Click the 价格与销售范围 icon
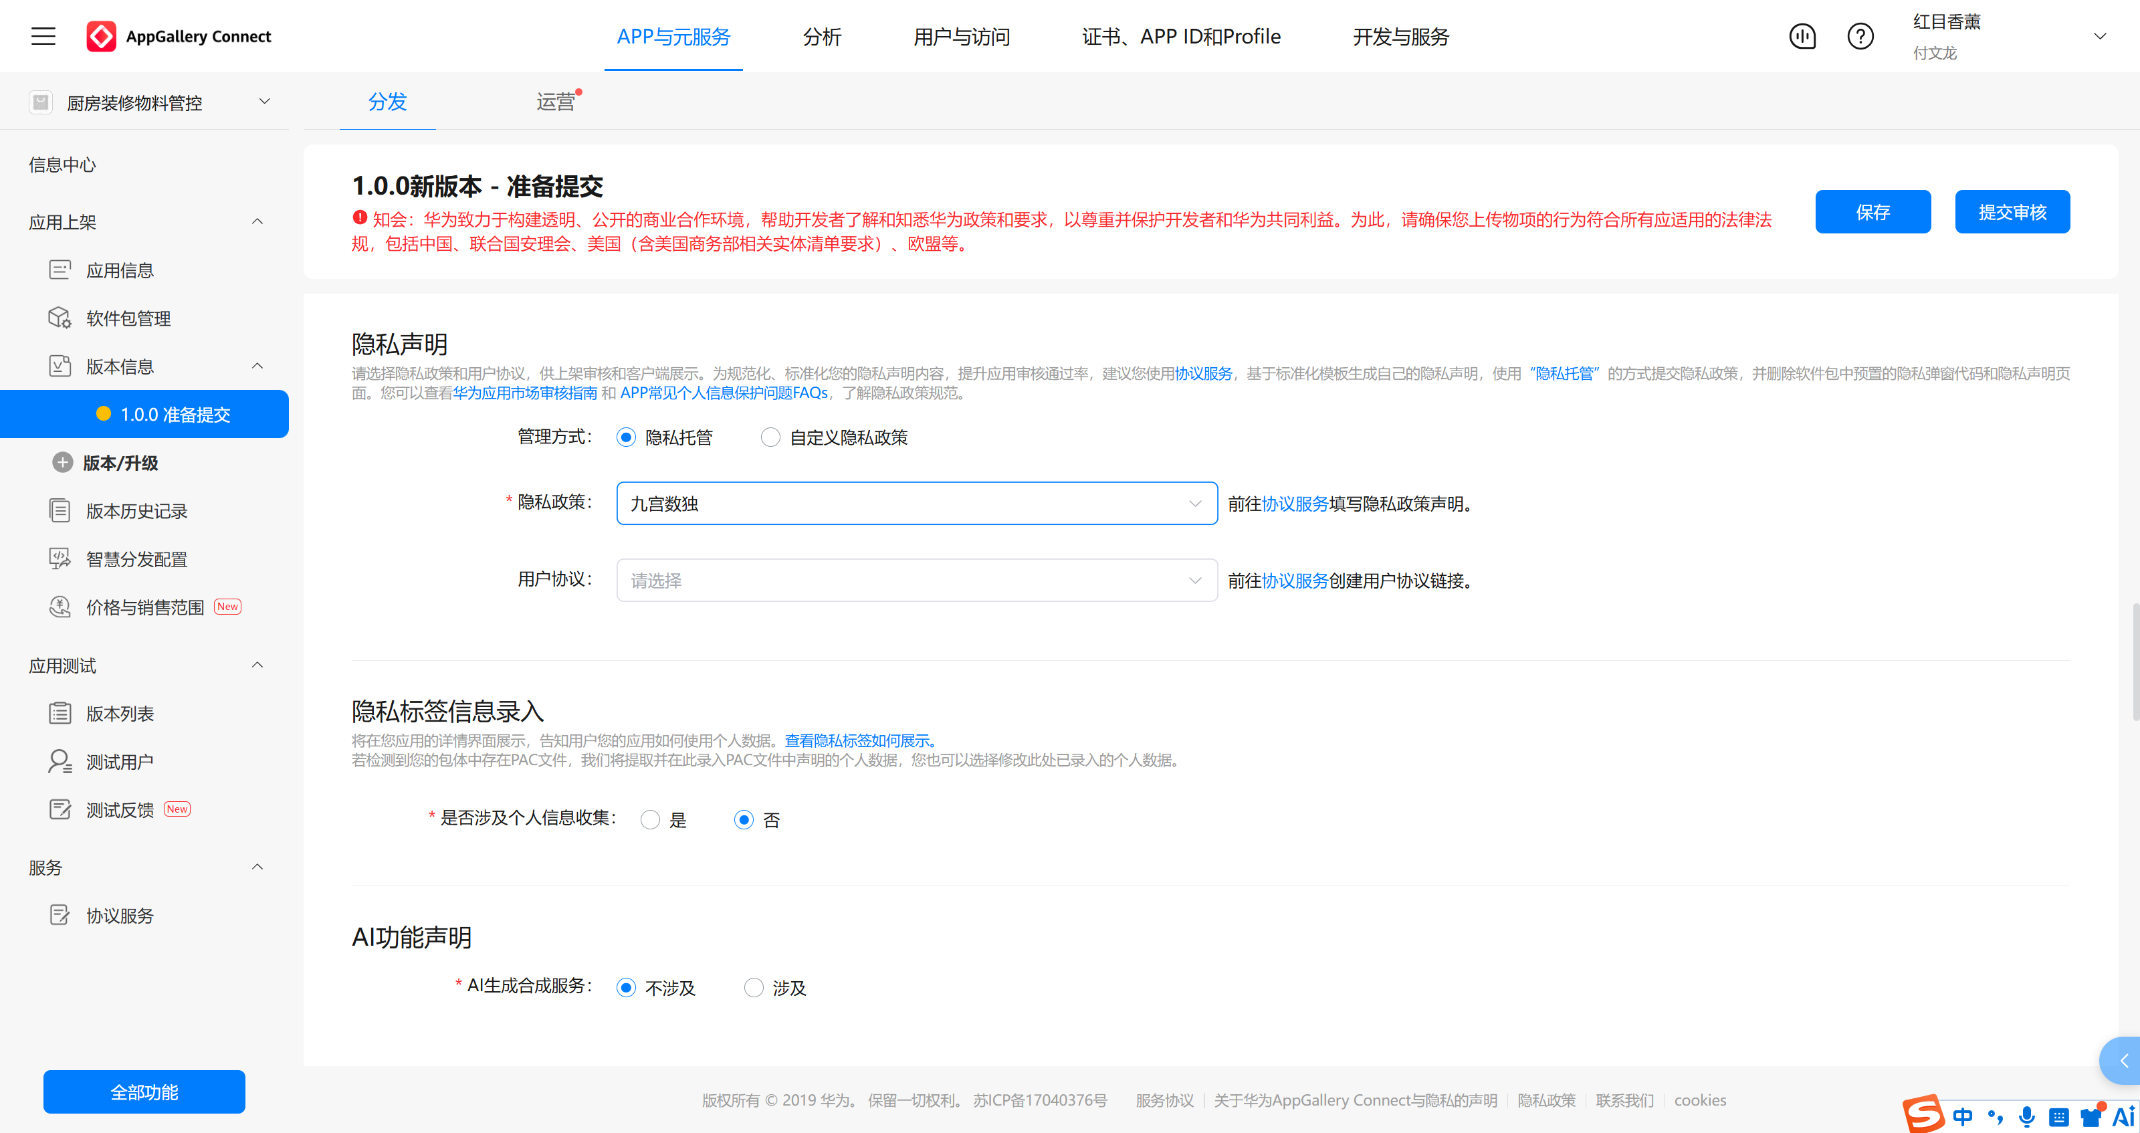The image size is (2140, 1133). click(x=60, y=607)
